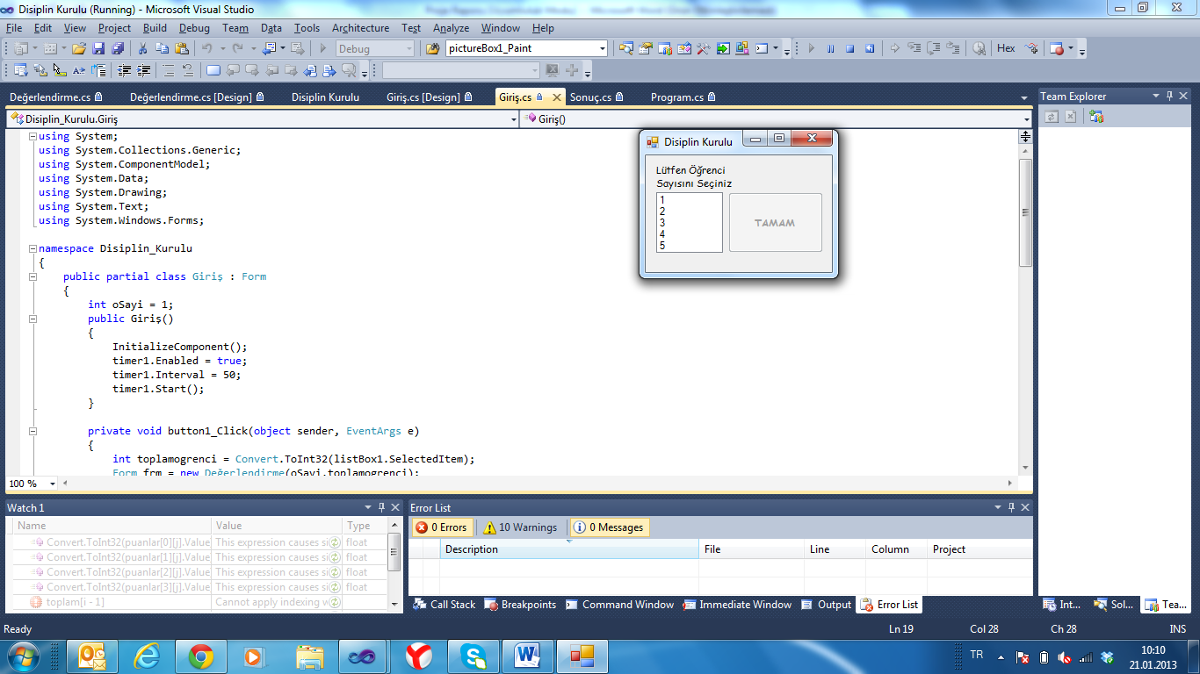
Task: Click the Line column header in Error List
Action: 835,549
